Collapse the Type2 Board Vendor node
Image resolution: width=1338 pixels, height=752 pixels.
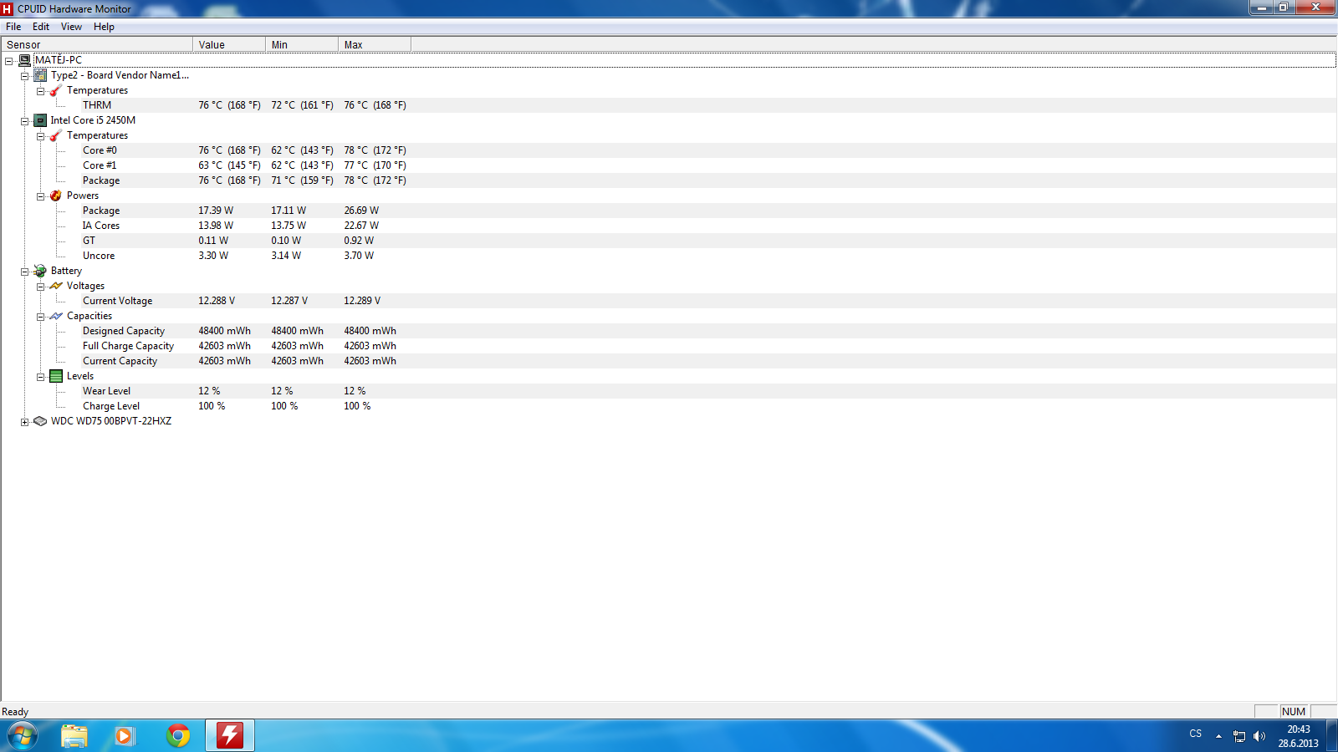click(25, 76)
